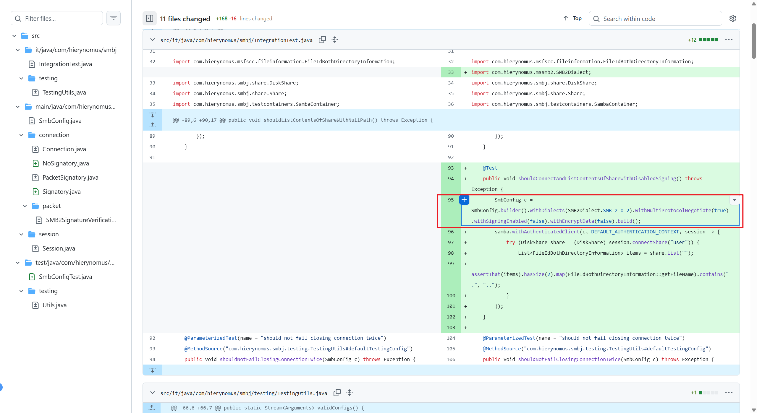This screenshot has height=413, width=757.
Task: Open SmbConfigTest.java from the file tree
Action: [x=65, y=277]
